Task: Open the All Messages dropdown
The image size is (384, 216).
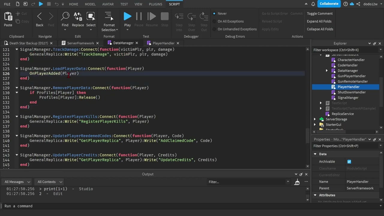Action: coord(17,182)
